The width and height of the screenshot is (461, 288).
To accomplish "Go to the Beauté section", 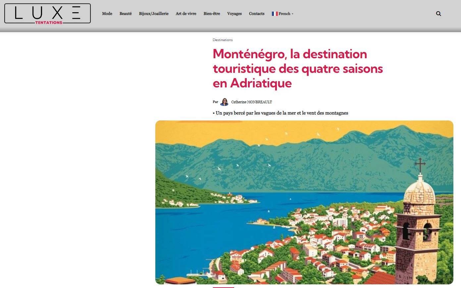I will click(126, 14).
